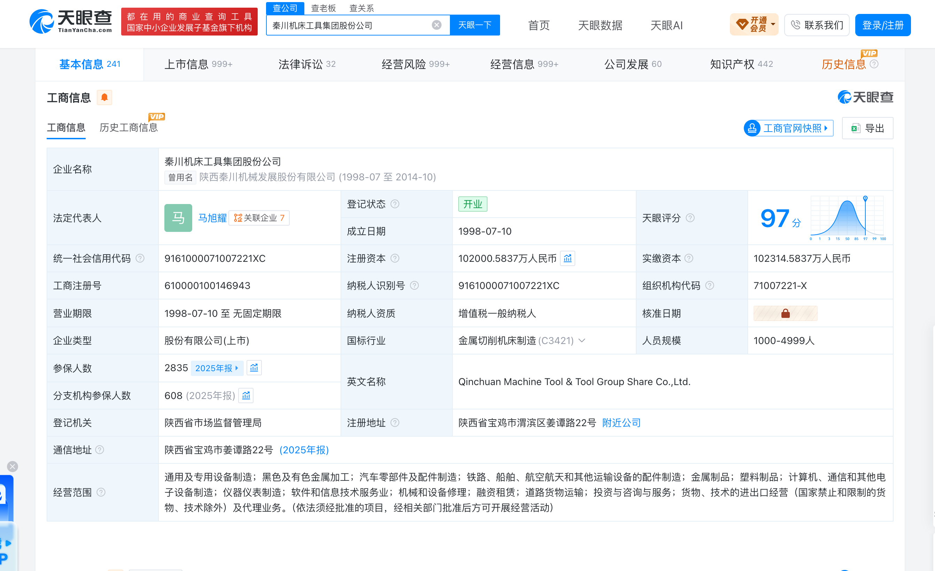
Task: Click the 附近公司 link
Action: pos(621,423)
